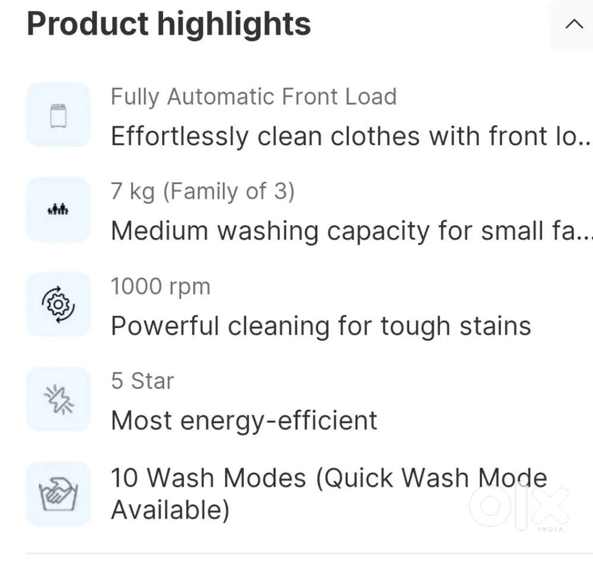This screenshot has height=566, width=593.
Task: Select the 5 Star label
Action: pyautogui.click(x=142, y=381)
